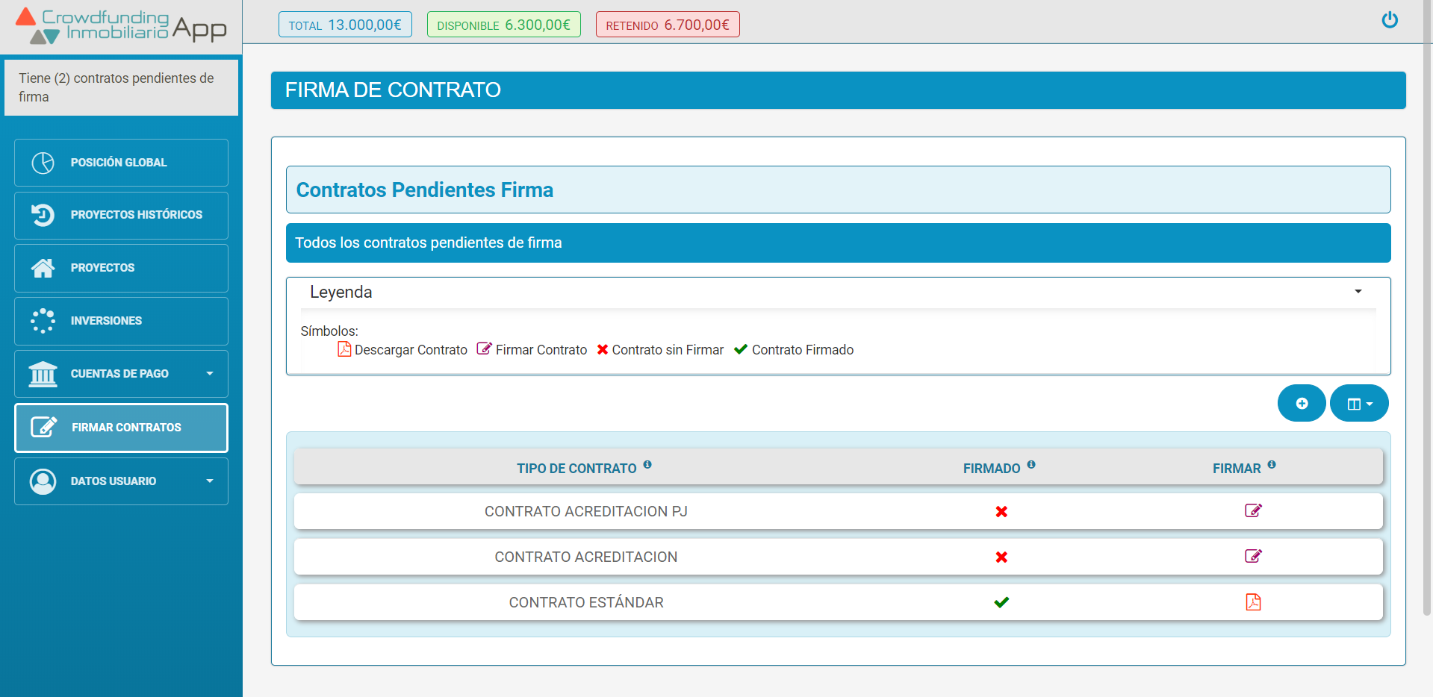Click the RETENIDO 6.700,00€ badge
1433x697 pixels.
click(x=668, y=25)
